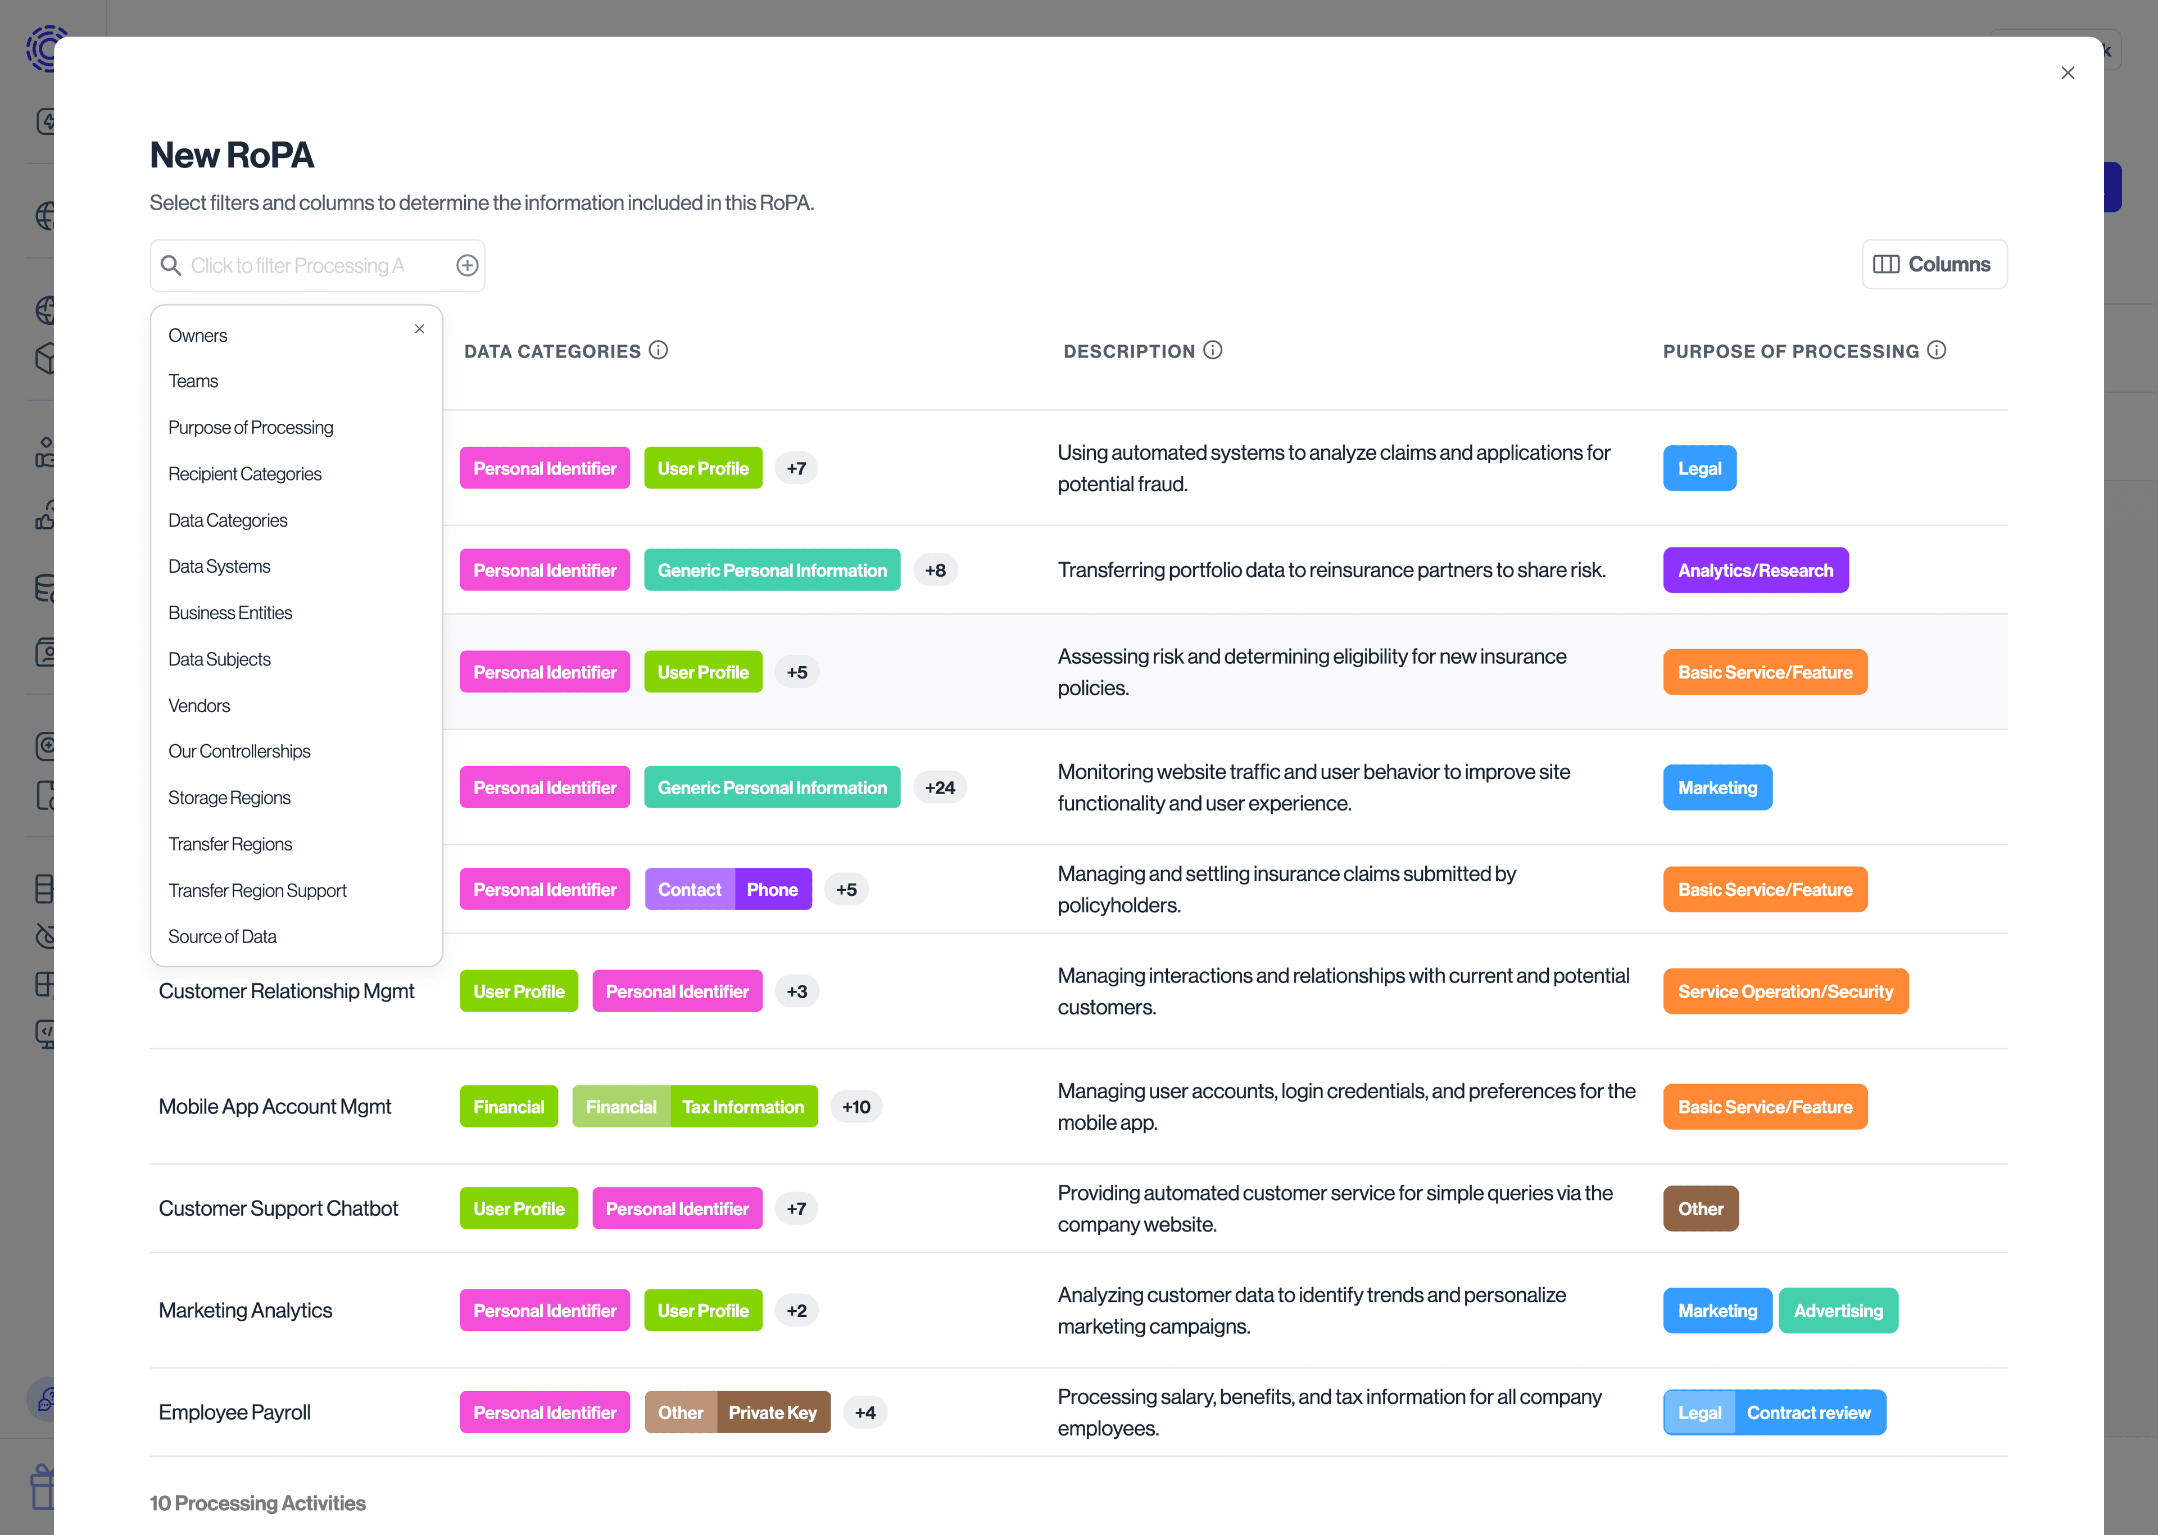
Task: Click the magnifier icon in the filter field
Action: (172, 266)
